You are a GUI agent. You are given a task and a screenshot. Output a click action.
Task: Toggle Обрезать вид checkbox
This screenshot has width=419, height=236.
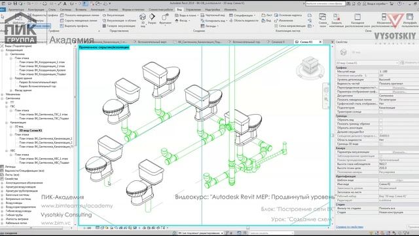381,120
